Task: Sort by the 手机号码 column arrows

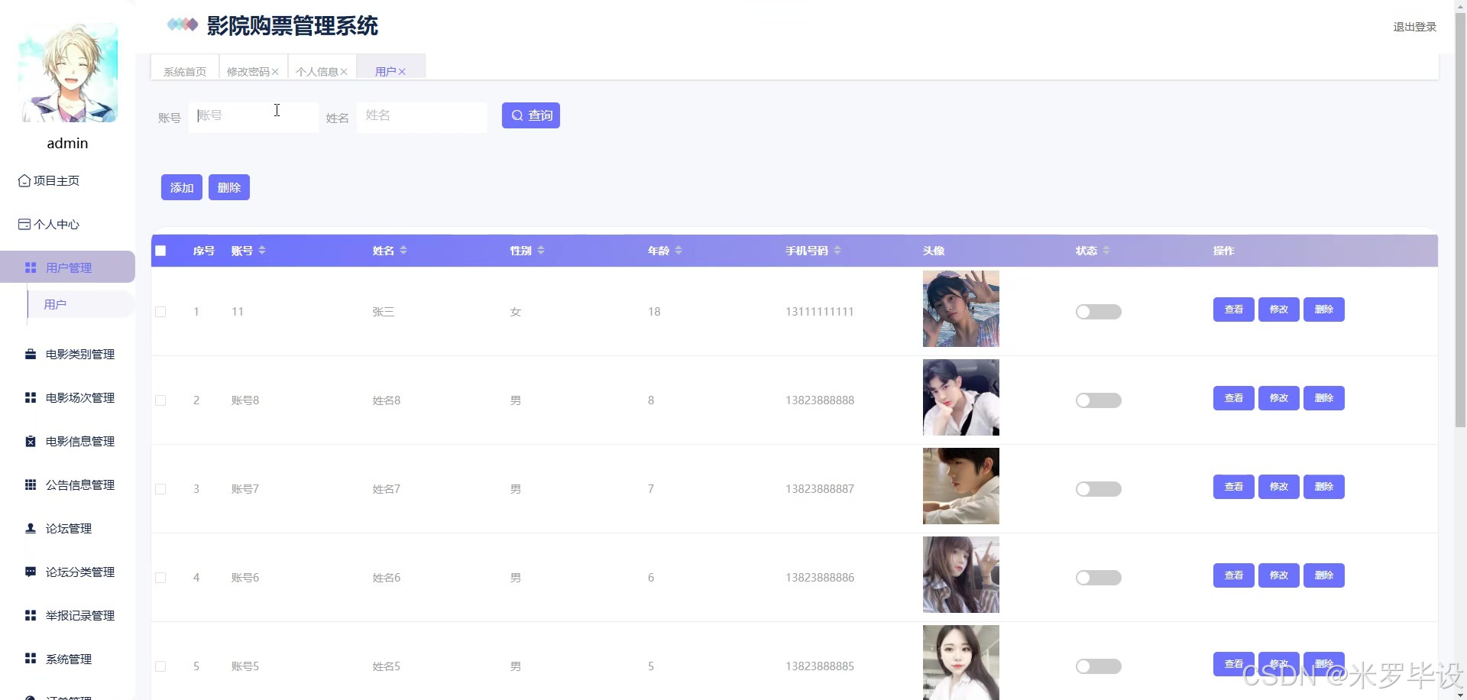Action: [x=837, y=251]
